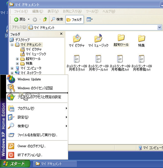163x168 pixels.
Task: Go up one folder level icon
Action: [45, 19]
